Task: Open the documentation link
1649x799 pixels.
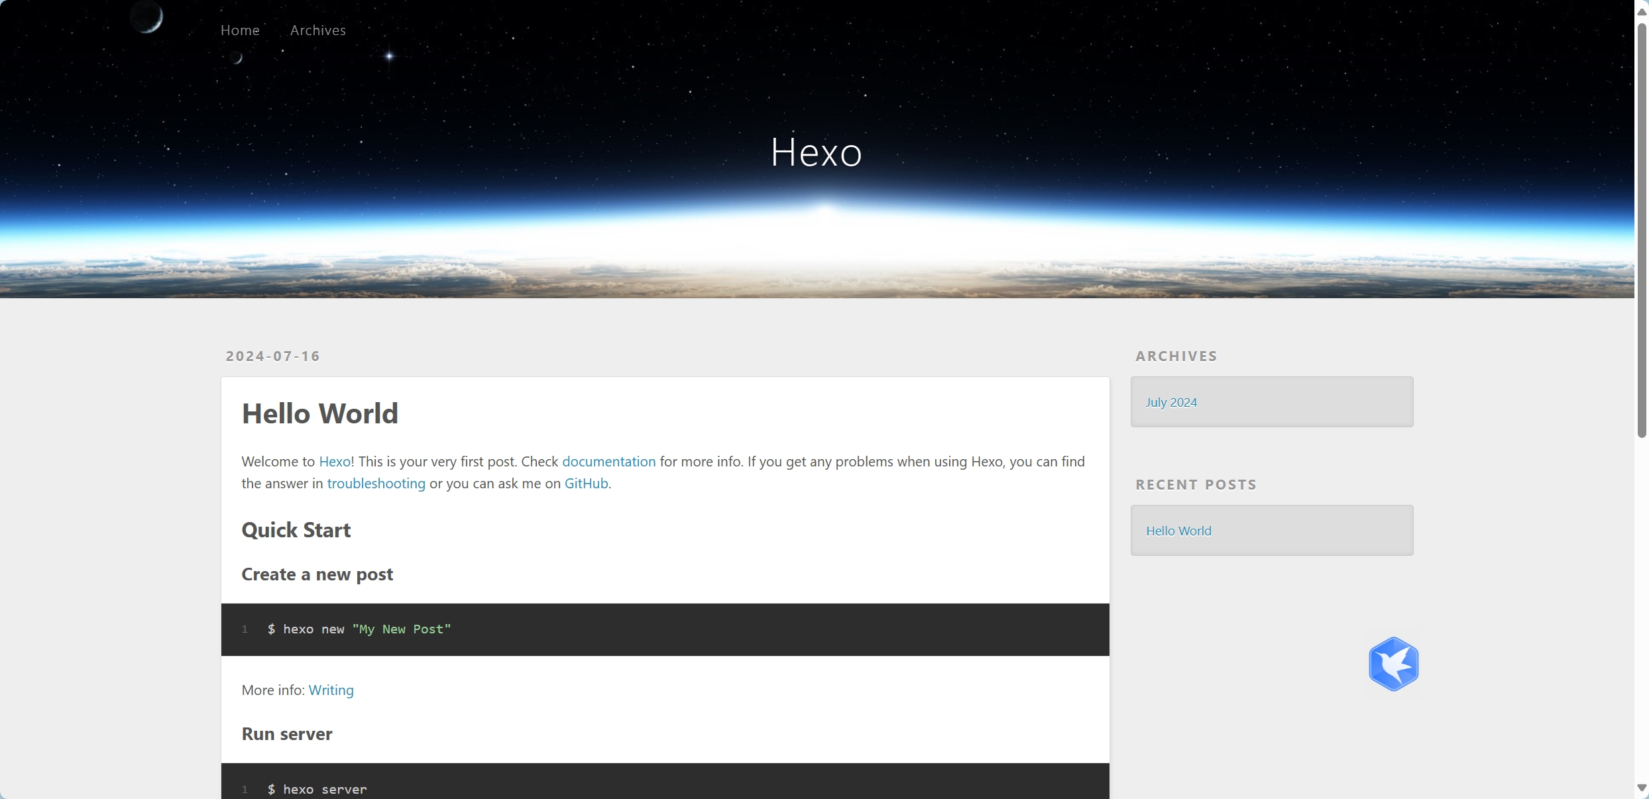Action: point(608,462)
